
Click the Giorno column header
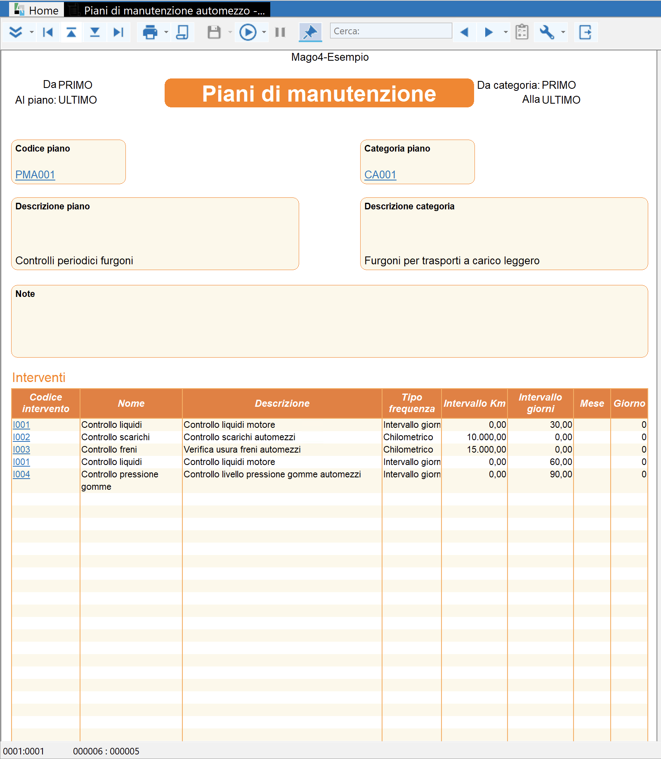point(629,403)
